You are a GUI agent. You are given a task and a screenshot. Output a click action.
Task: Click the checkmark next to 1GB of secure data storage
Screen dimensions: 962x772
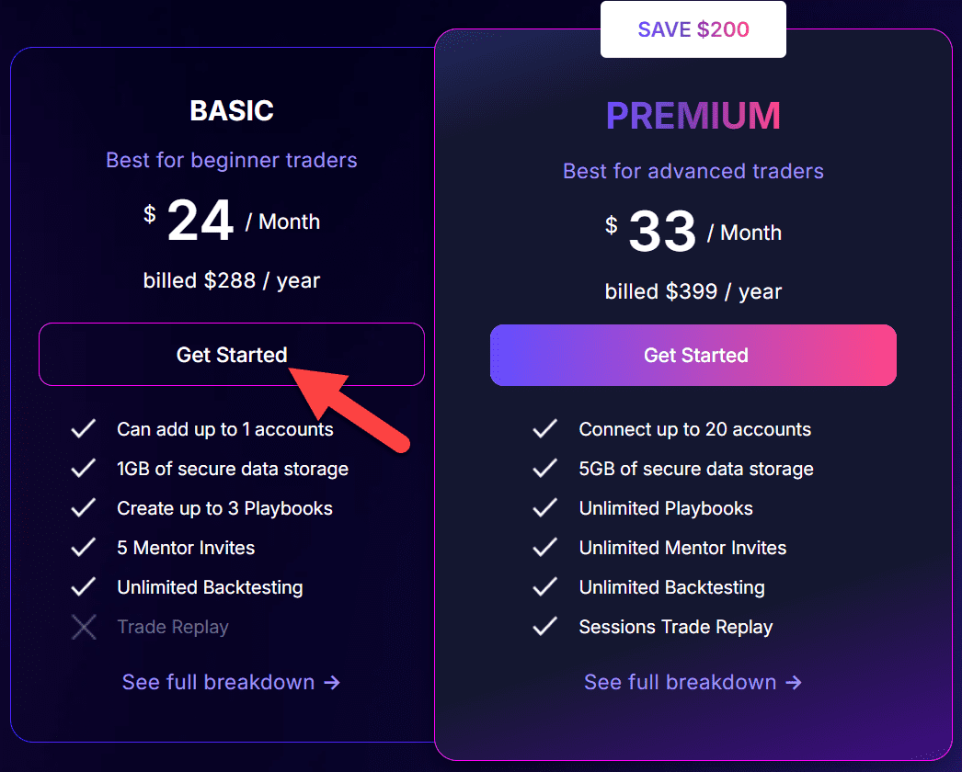click(x=83, y=469)
